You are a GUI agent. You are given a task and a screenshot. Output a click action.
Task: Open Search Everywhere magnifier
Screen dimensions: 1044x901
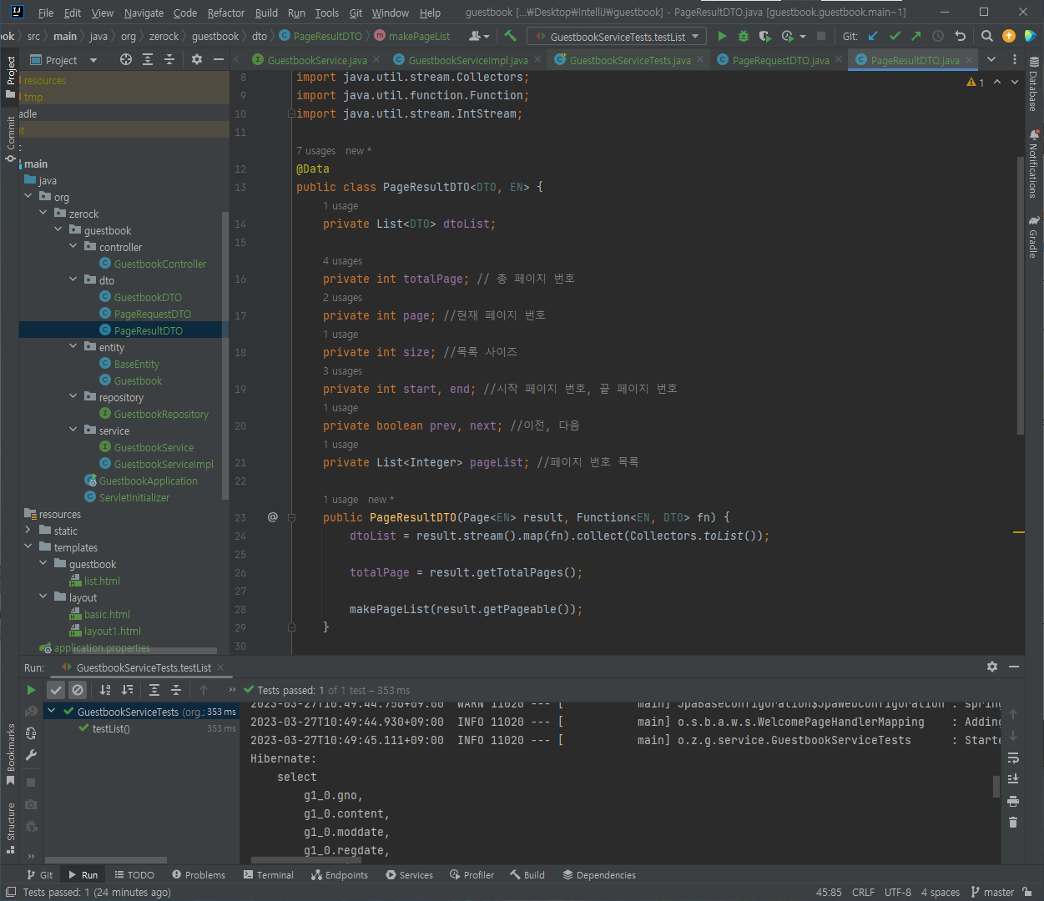[x=987, y=36]
